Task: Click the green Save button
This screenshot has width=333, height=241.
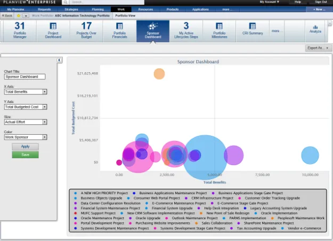Action: click(25, 154)
